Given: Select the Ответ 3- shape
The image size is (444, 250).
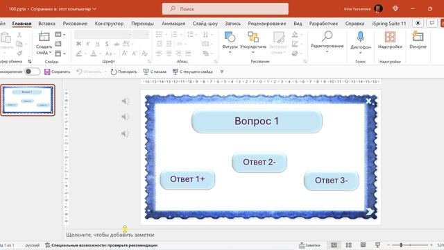Looking at the screenshot, I should (x=332, y=181).
